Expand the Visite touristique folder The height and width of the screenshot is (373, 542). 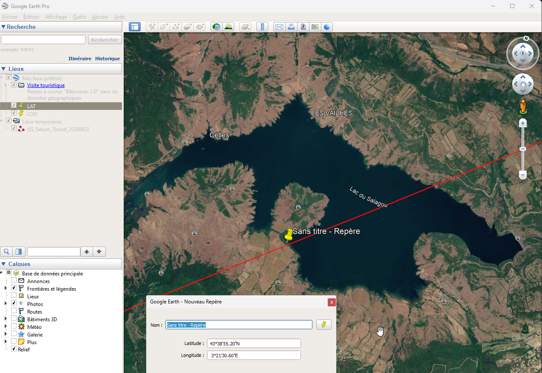[6, 85]
